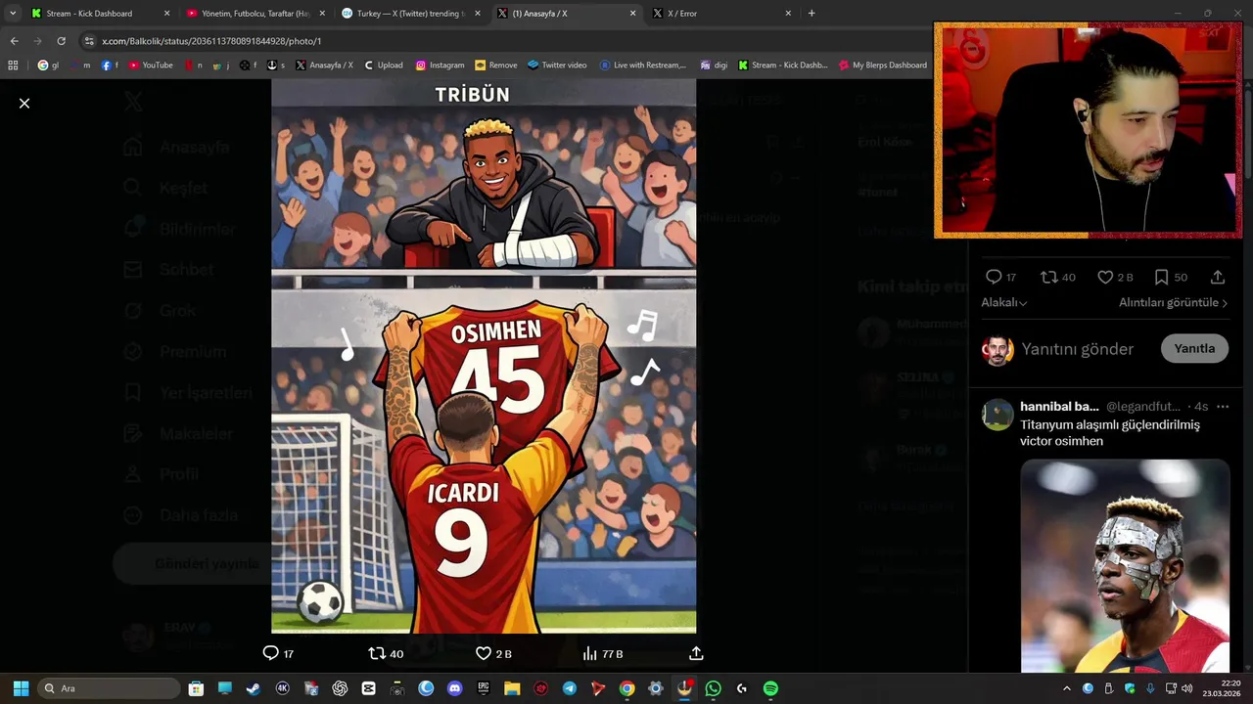Click the address bar URL
This screenshot has width=1253, height=704.
point(211,41)
